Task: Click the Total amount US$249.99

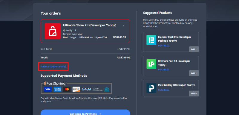Action: [124, 57]
